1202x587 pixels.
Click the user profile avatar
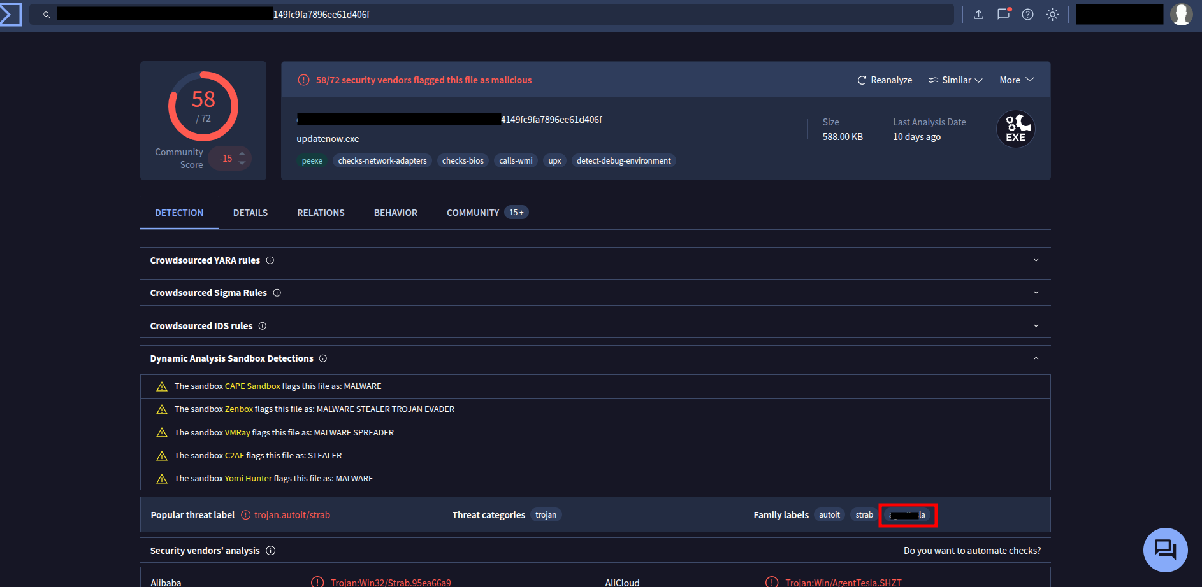coord(1181,14)
